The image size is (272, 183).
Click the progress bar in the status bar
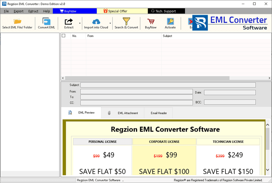click(38, 180)
